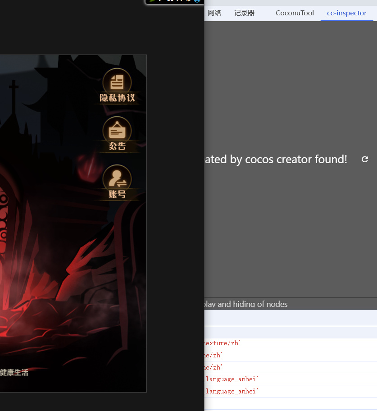Select the second '_language_anhei' console line
Viewport: 377px width, 411px height.
[291, 391]
